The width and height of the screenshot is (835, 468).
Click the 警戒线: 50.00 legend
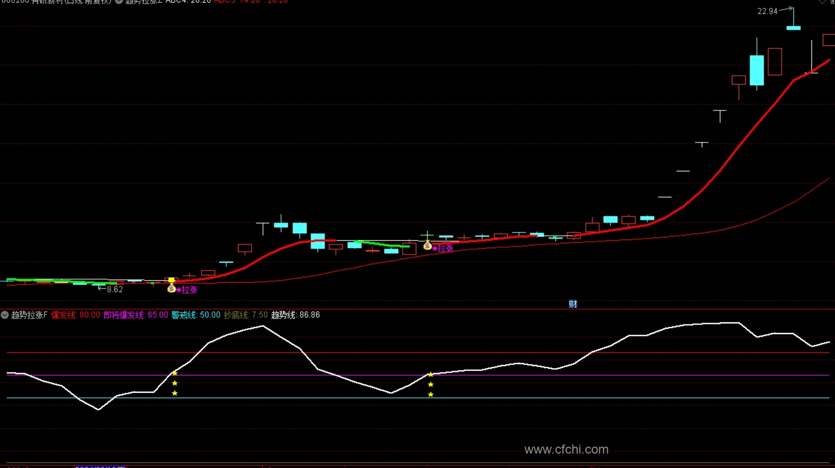[x=196, y=315]
